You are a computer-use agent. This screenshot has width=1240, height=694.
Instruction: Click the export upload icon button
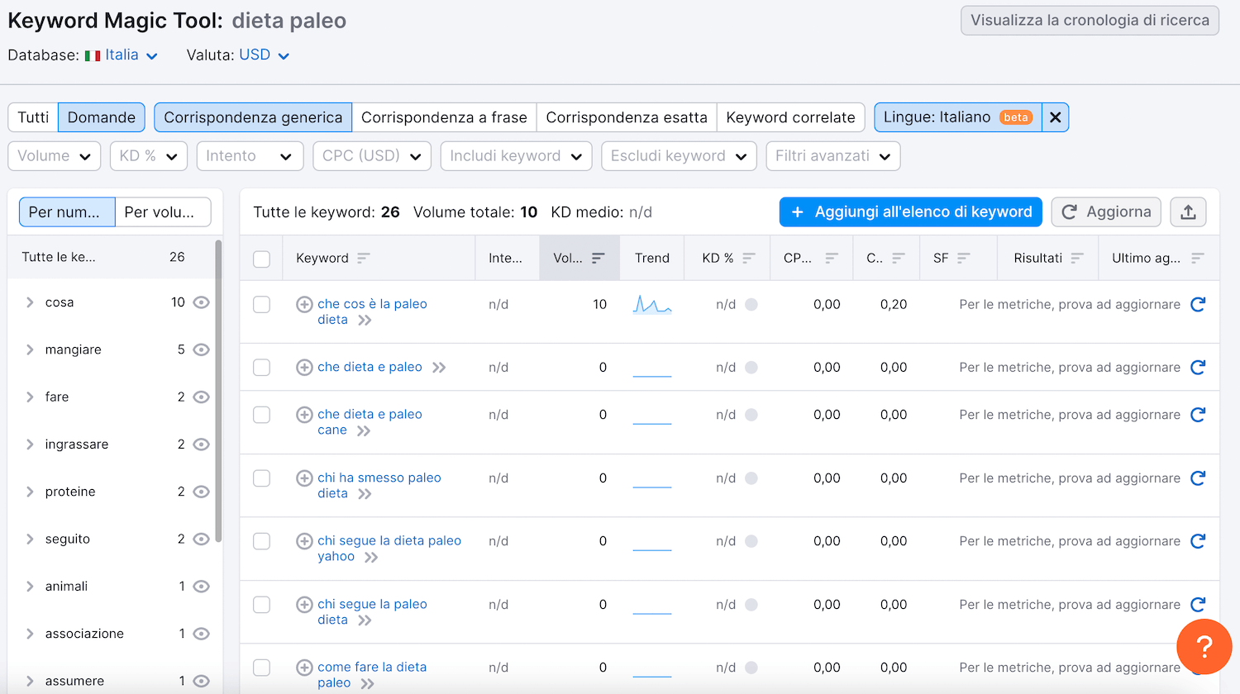click(1188, 212)
